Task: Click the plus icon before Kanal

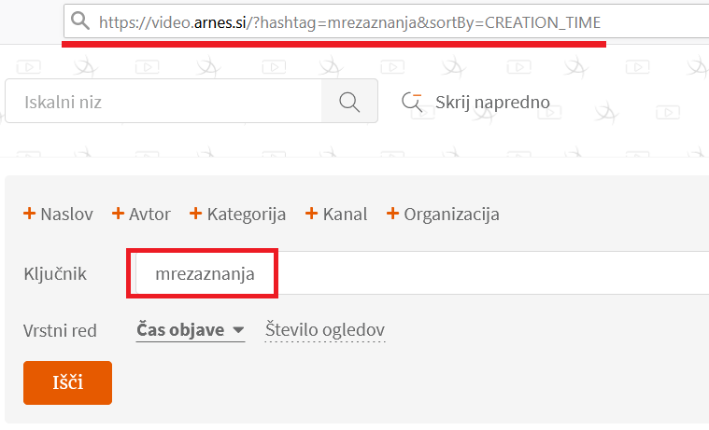Action: point(312,214)
